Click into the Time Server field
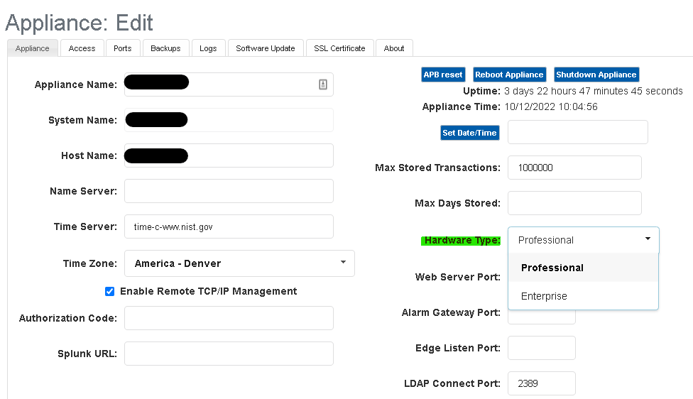Viewport: 693px width, 399px height. 229,226
